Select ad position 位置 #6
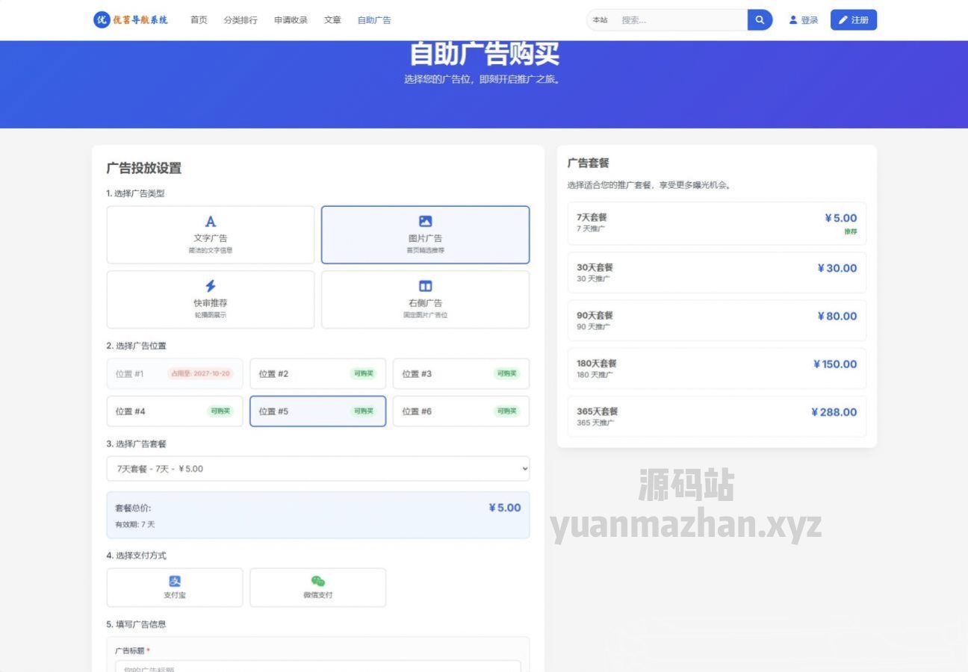Screen dimensions: 968x672 [461, 411]
